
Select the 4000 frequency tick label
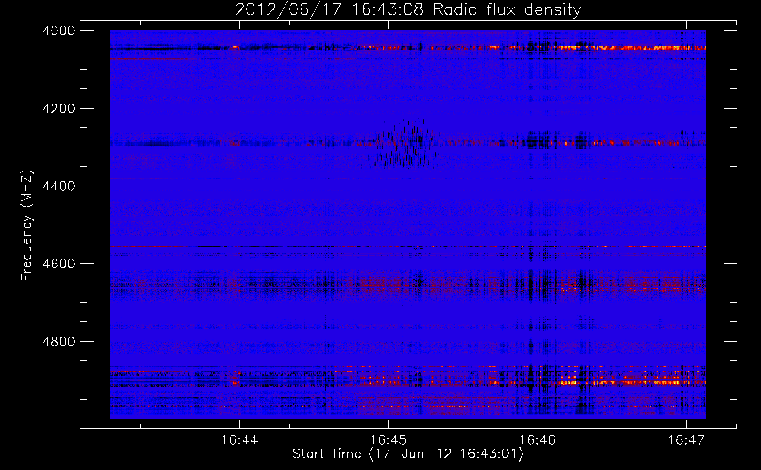pos(59,31)
